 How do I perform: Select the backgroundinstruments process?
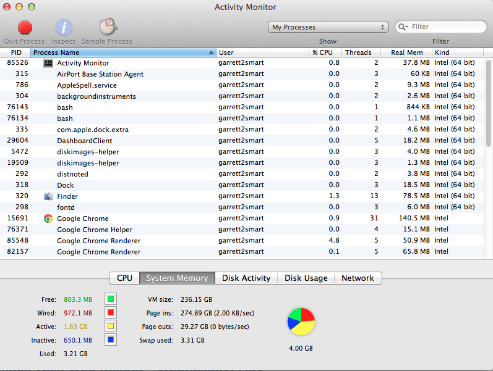242,96
